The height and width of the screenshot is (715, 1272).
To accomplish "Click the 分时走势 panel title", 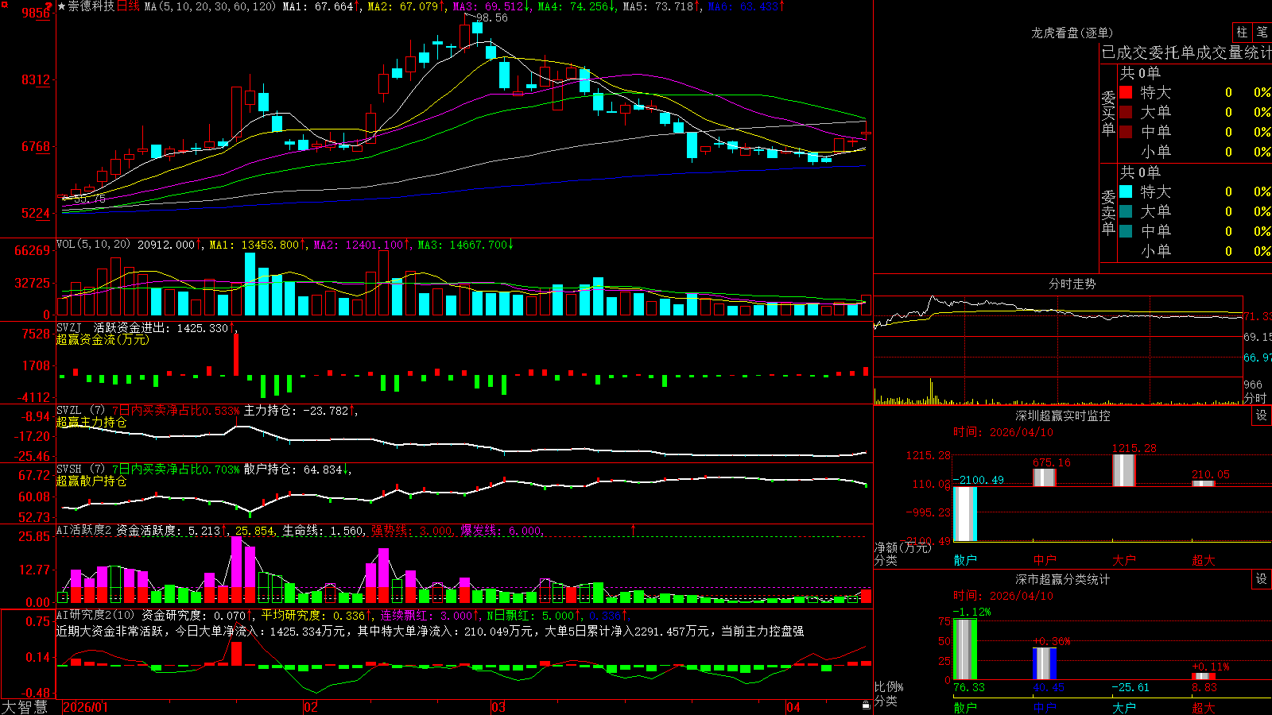I will tap(1072, 284).
